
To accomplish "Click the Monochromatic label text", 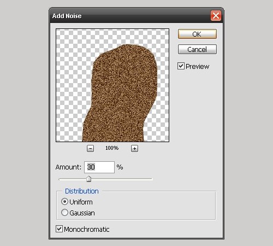I will 87,229.
